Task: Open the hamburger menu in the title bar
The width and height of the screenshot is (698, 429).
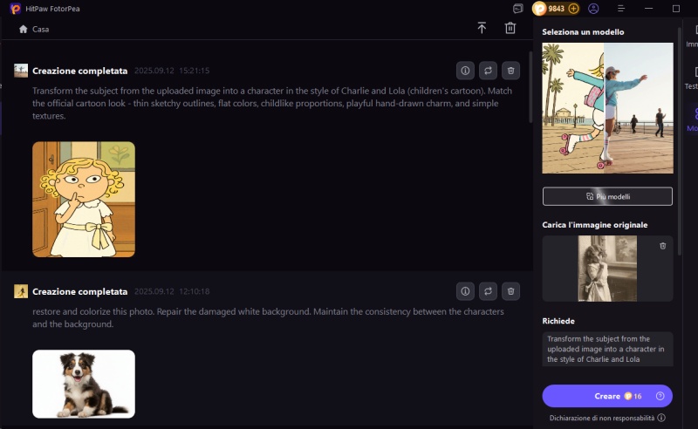Action: tap(621, 9)
